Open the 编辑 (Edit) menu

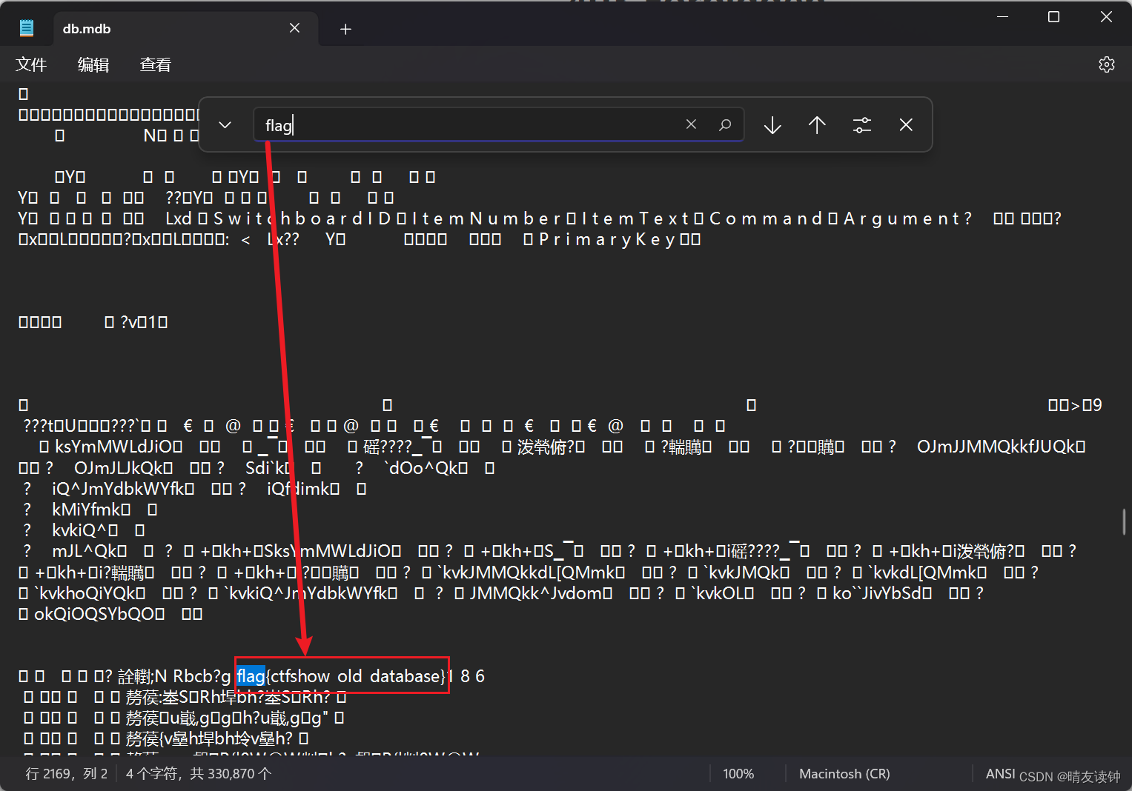point(93,65)
